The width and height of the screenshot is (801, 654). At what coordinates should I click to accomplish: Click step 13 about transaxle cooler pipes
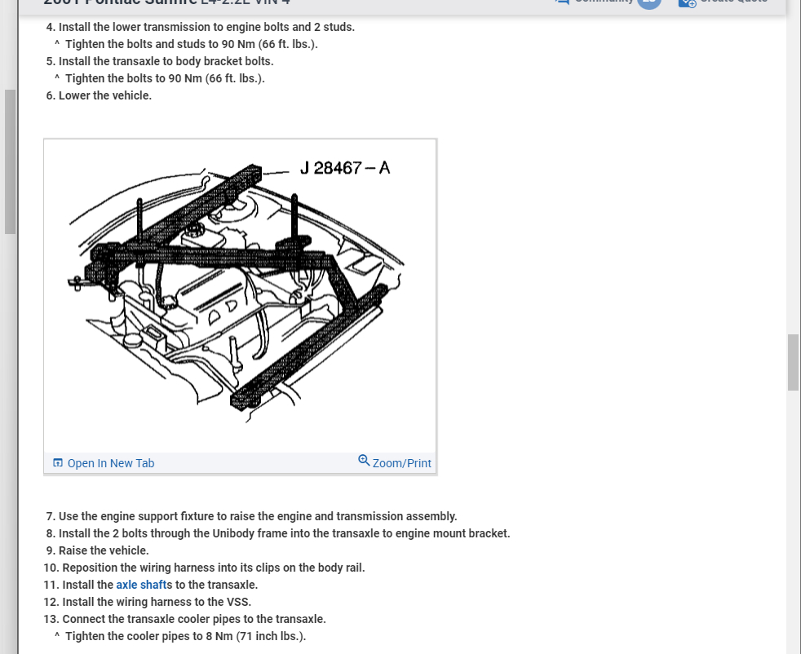[x=185, y=619]
